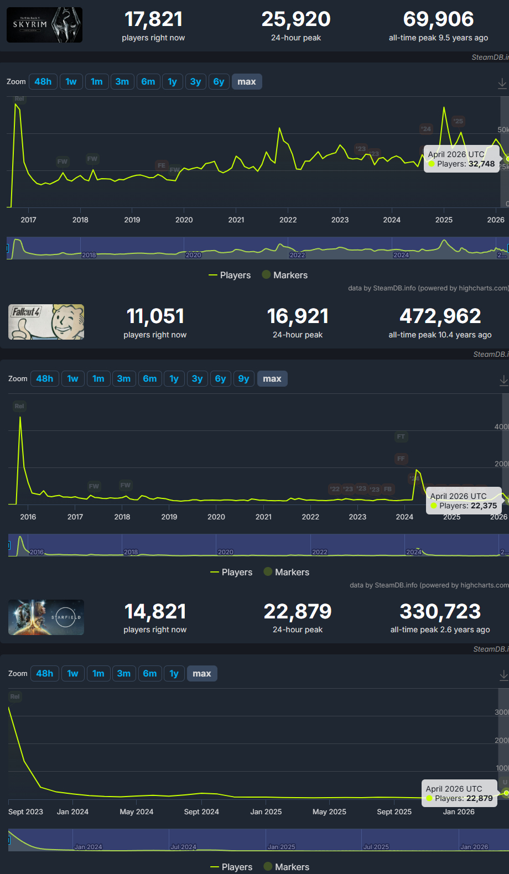Set Skyrim chart zoom to 1w
Screen dimensions: 509x874
click(71, 82)
